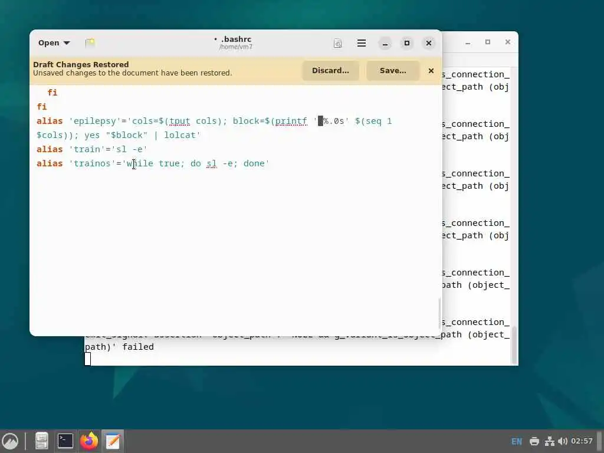Click the 02:57 clock
This screenshot has height=453, width=604.
pos(582,441)
